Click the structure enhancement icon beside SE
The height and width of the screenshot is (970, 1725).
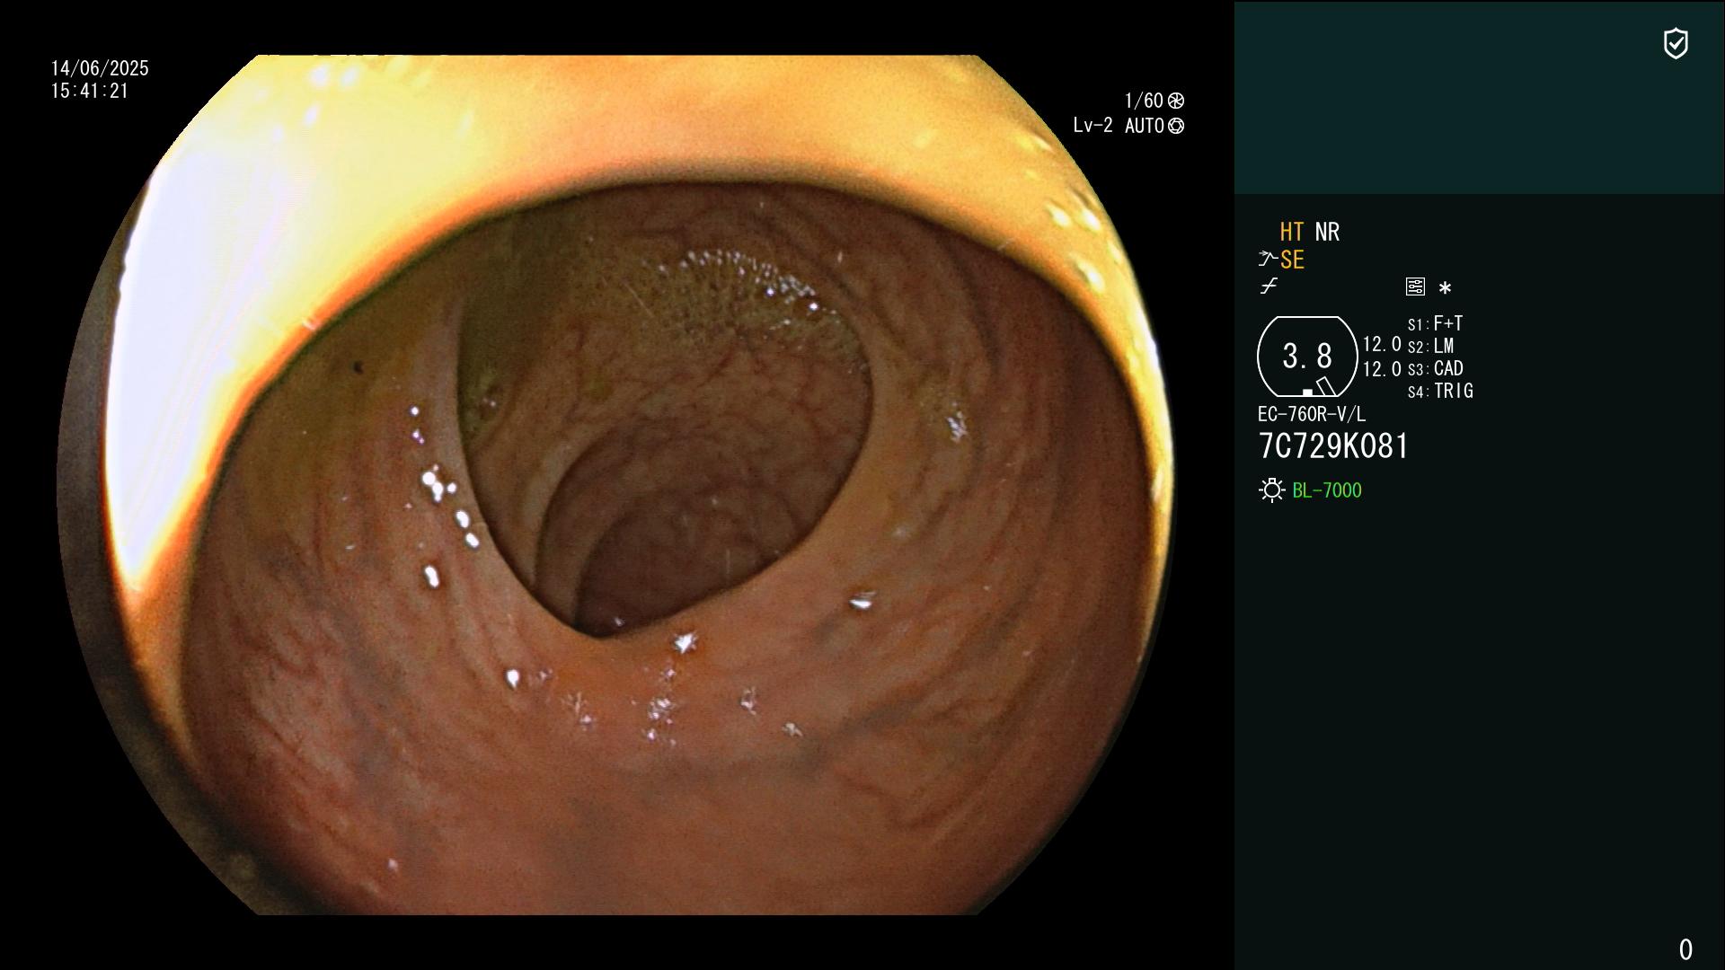click(x=1268, y=260)
